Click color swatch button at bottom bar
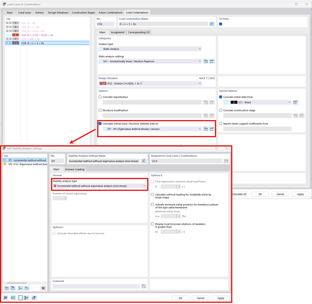This screenshot has width=312, height=304. 20,297
